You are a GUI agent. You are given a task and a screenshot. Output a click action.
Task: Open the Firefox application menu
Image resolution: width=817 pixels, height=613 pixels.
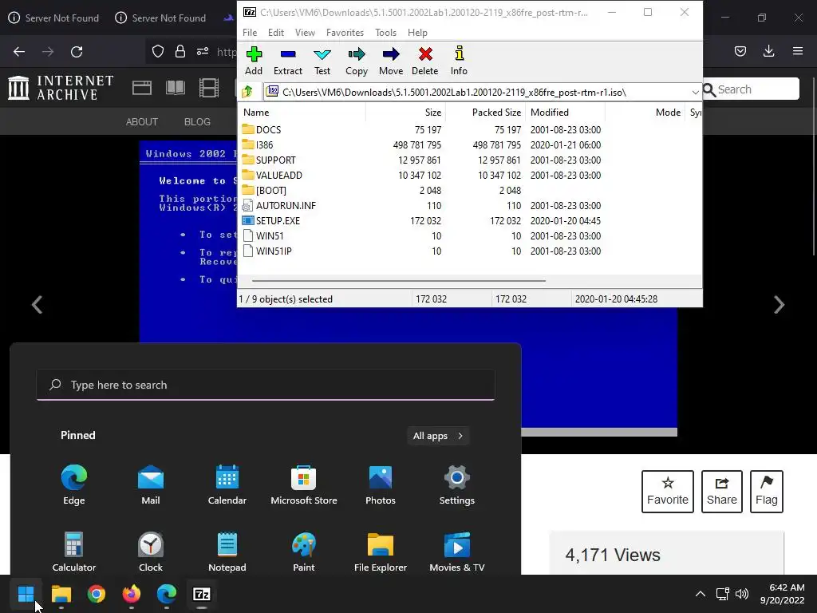[x=798, y=51]
